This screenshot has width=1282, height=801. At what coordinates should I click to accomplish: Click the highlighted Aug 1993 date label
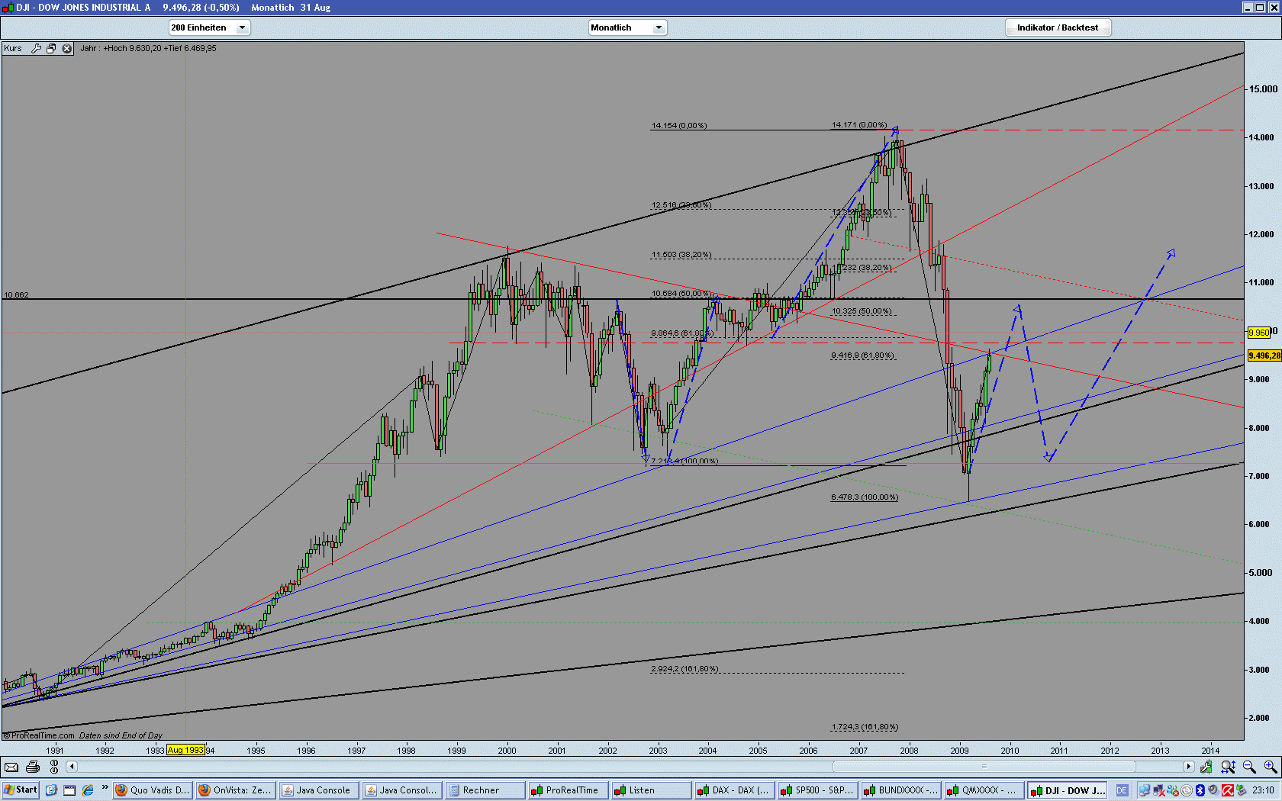click(185, 750)
